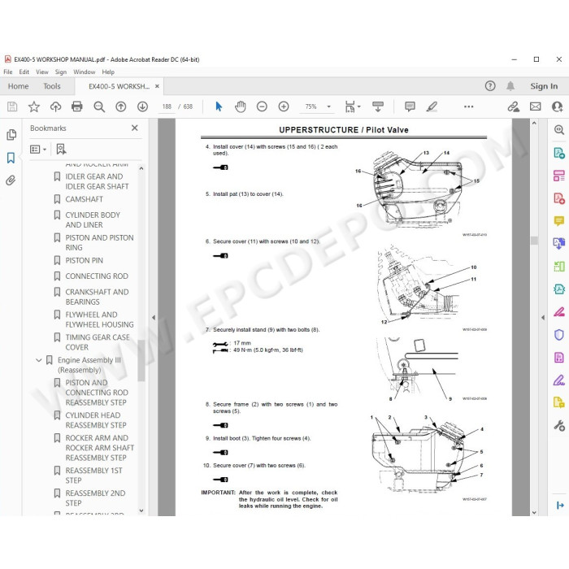The width and height of the screenshot is (569, 569).
Task: Open the Edit menu
Action: [24, 72]
